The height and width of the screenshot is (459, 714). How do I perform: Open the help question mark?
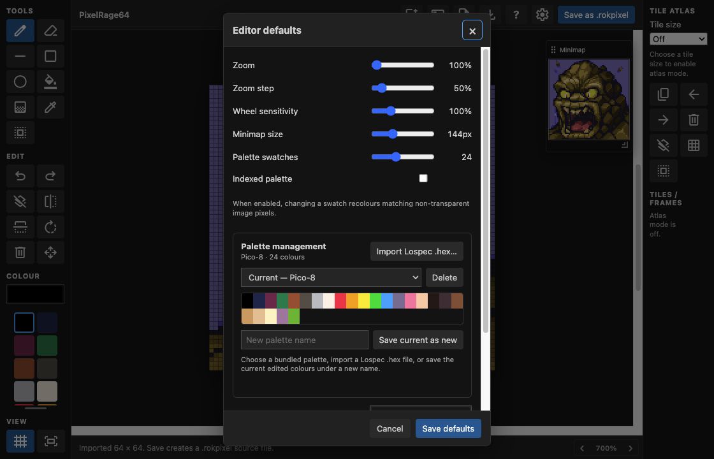516,15
